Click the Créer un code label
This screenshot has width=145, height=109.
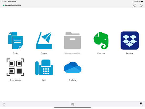(15, 80)
